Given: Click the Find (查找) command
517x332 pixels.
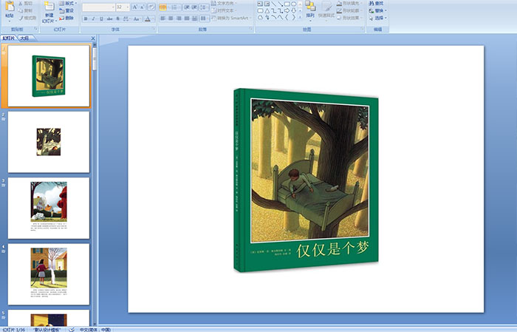Looking at the screenshot, I should click(x=376, y=3).
